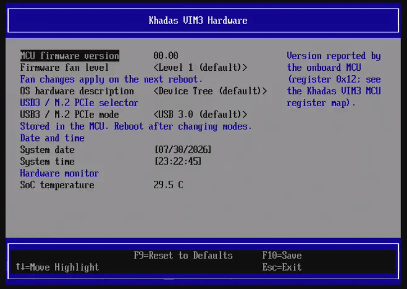Click F10=Save in the footer
This screenshot has height=289, width=407.
point(282,255)
